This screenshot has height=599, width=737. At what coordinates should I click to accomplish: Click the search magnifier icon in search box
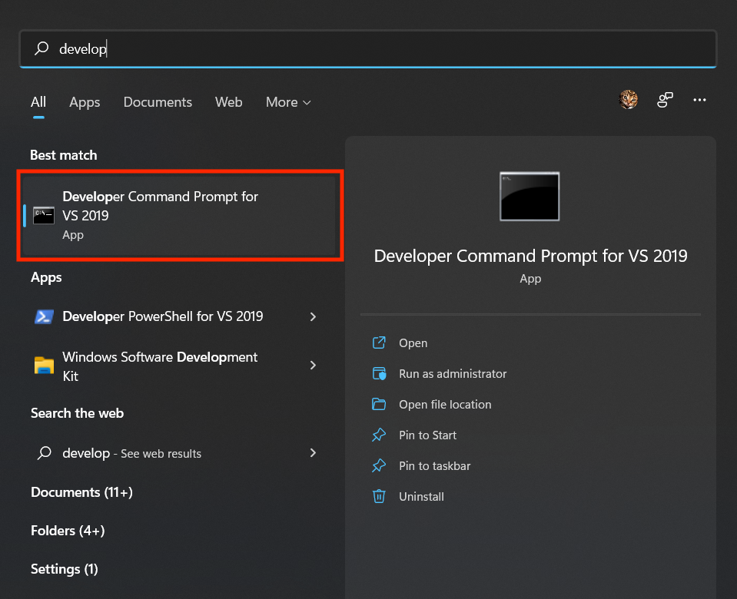tap(41, 48)
